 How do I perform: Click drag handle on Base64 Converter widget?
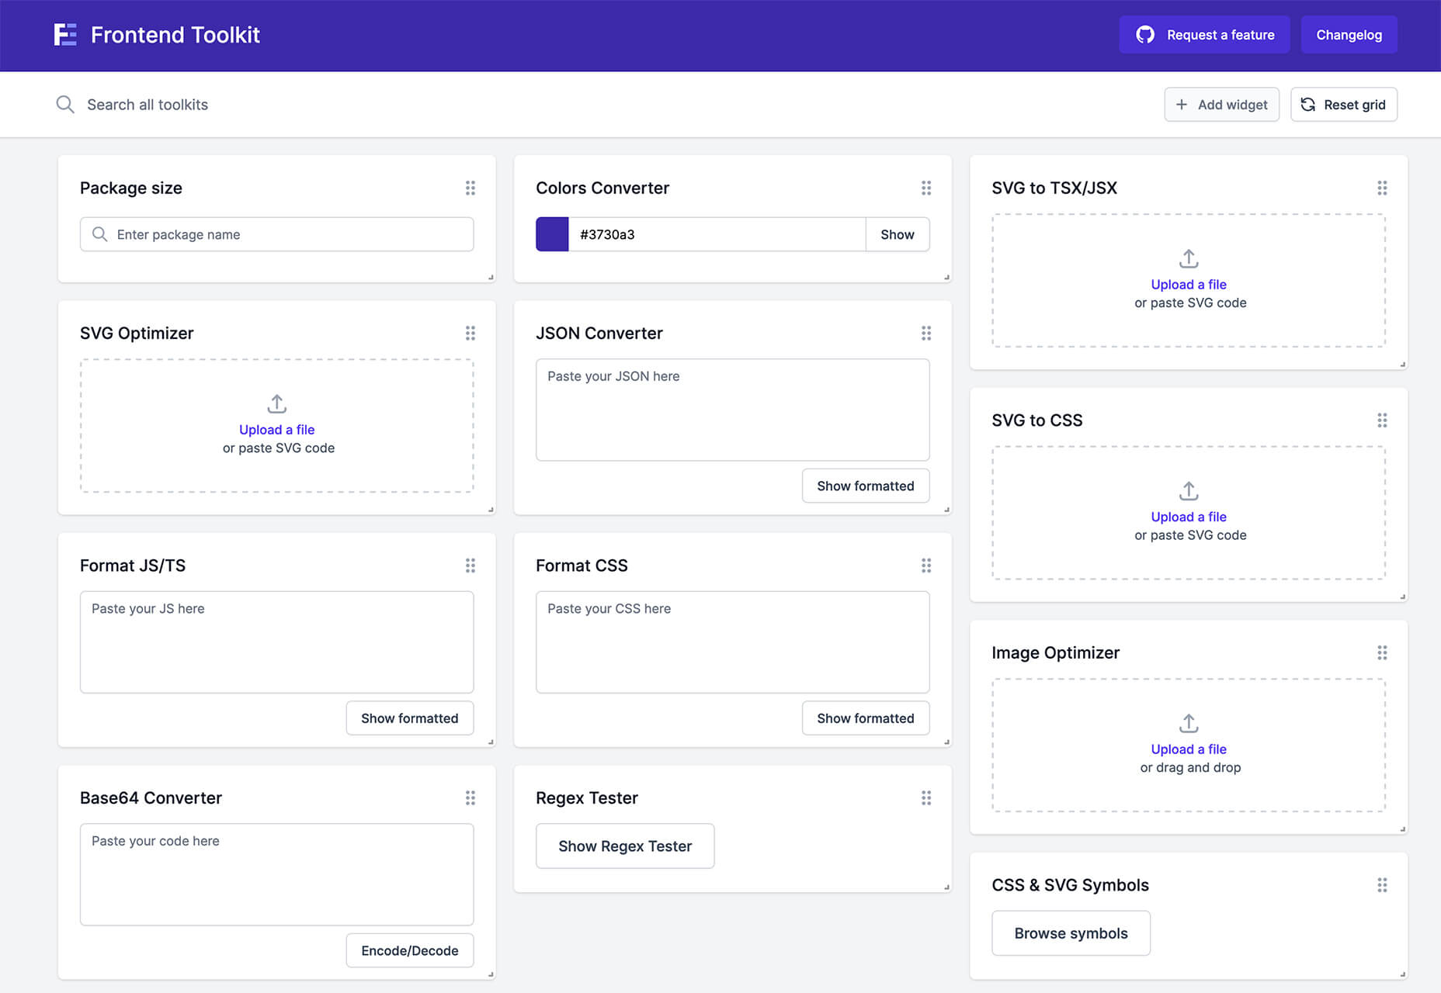tap(470, 798)
